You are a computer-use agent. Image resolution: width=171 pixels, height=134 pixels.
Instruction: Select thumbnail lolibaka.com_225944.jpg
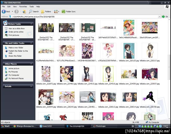tap(46, 97)
